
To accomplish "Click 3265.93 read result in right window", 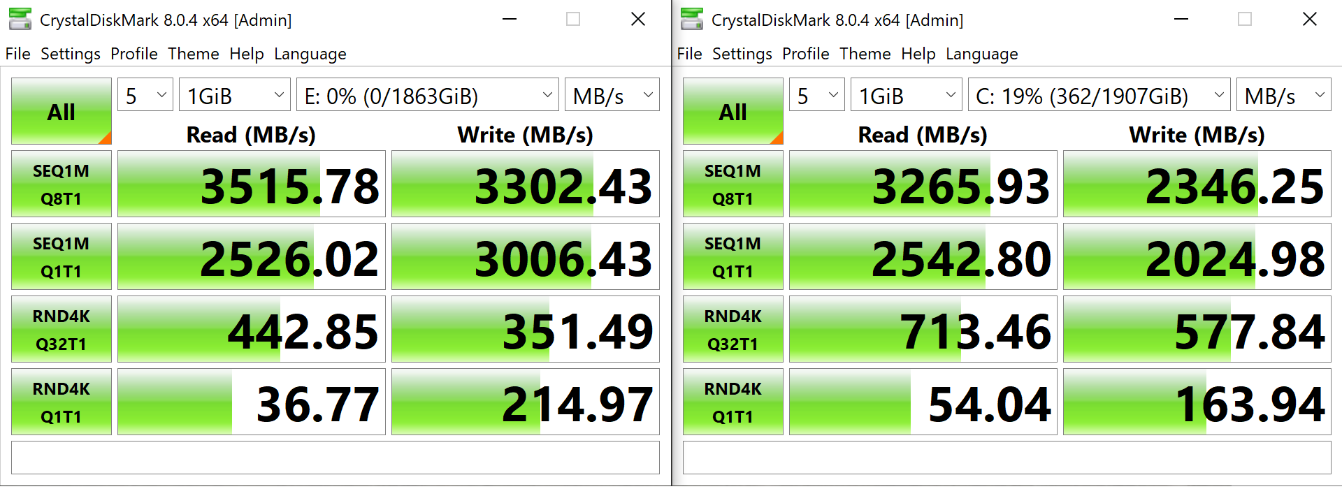I will (x=923, y=184).
